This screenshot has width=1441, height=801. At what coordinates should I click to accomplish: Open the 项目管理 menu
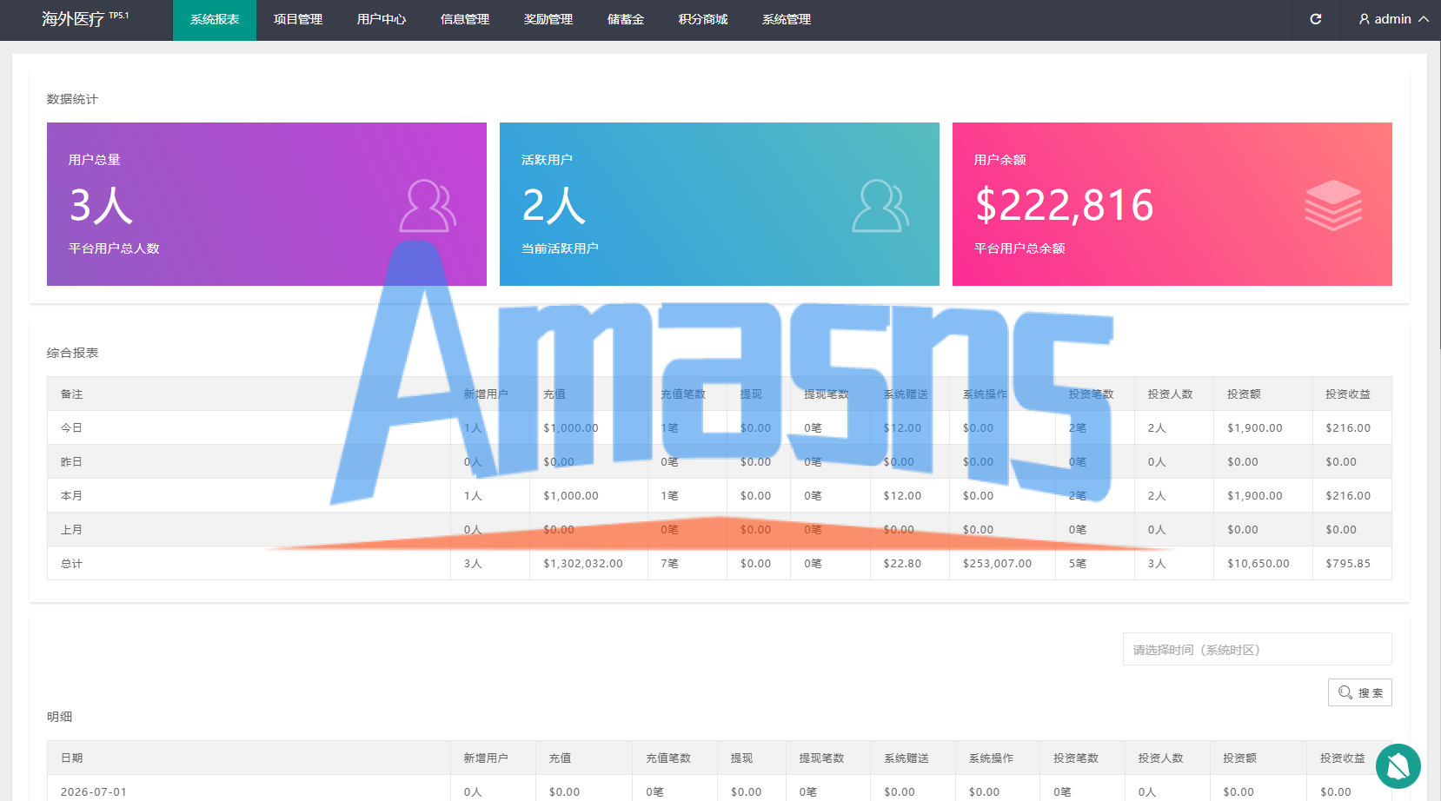coord(298,20)
